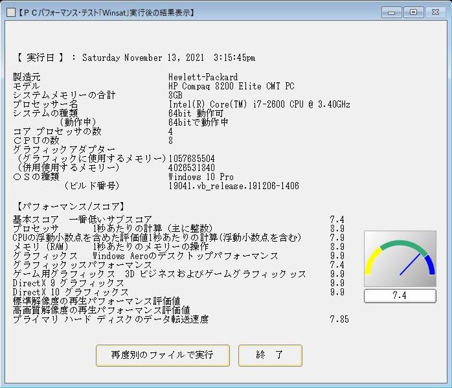Image resolution: width=452 pixels, height=388 pixels.
Task: Click the manufacturer value Hewlett-Packard
Action: click(x=203, y=77)
